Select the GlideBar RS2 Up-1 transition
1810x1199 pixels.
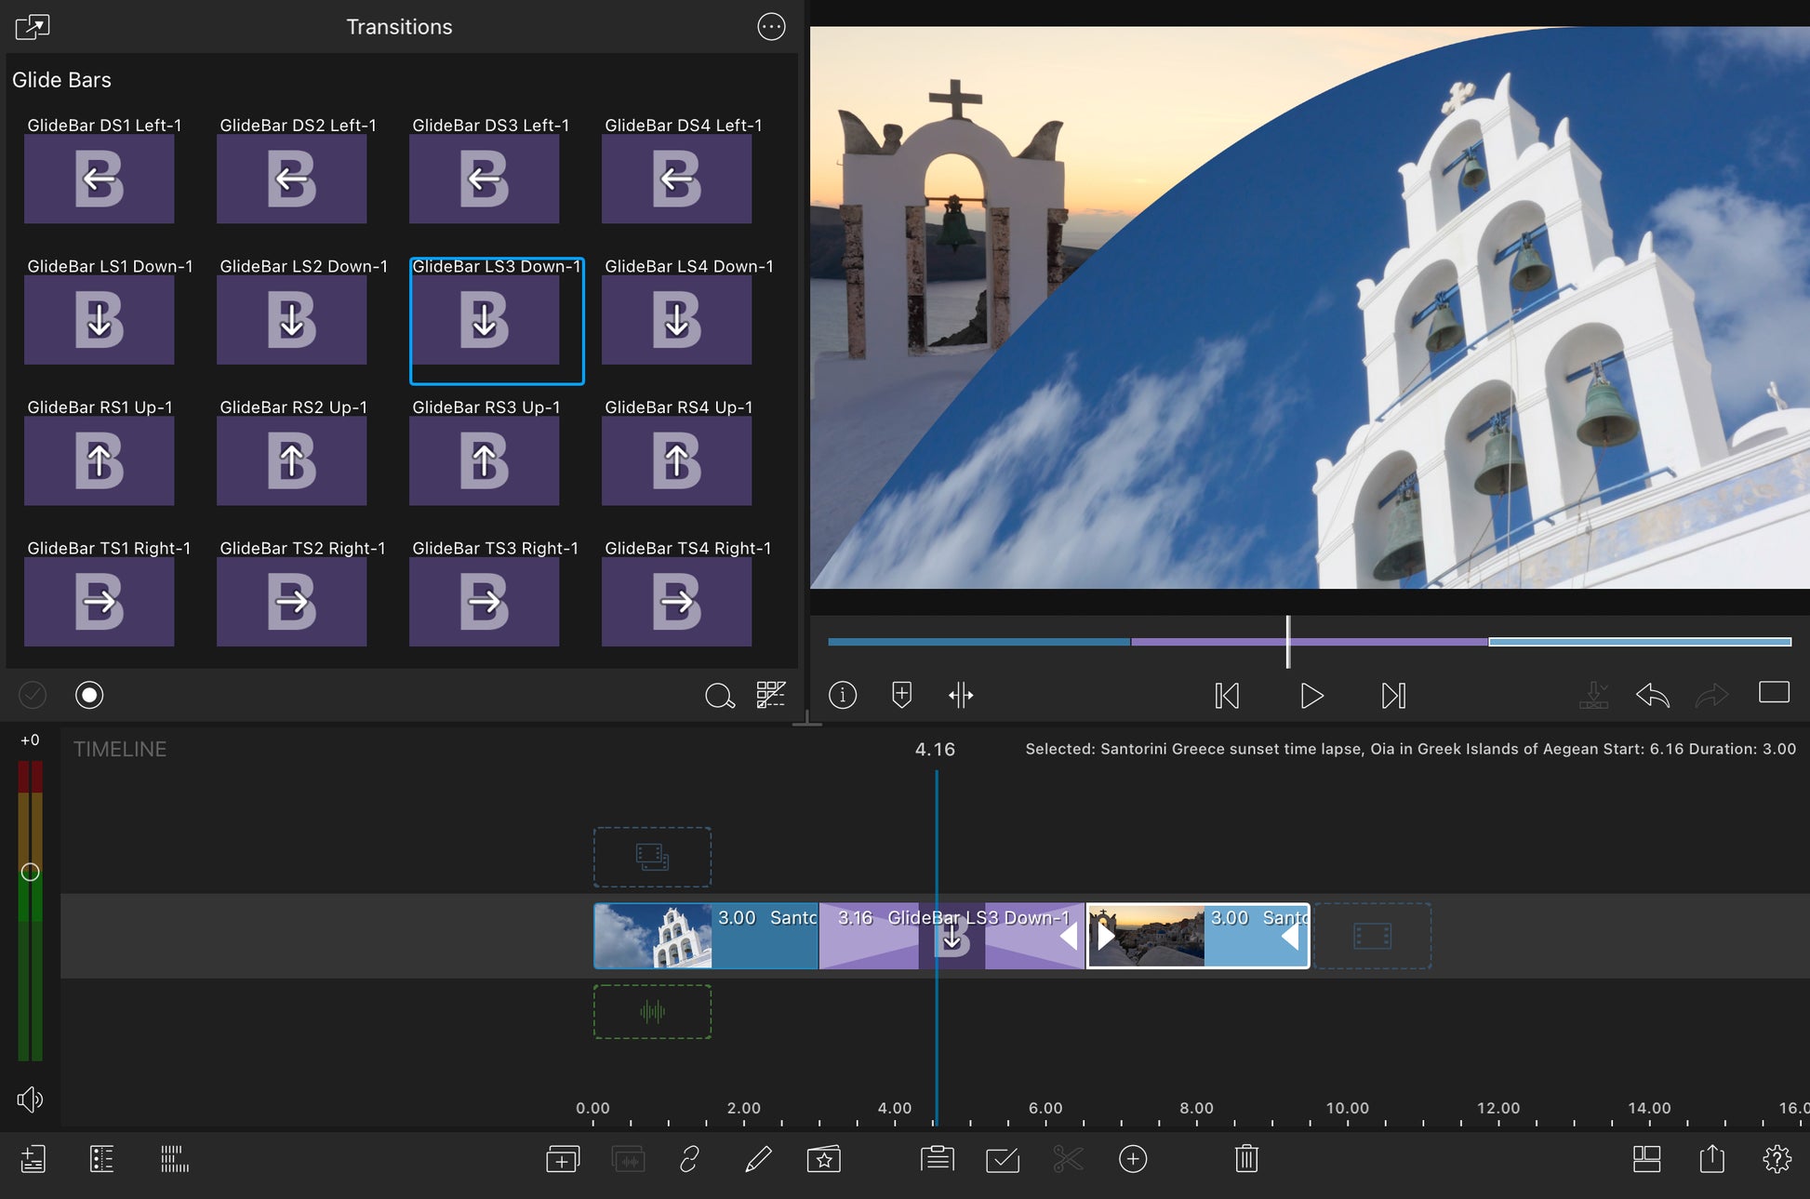pyautogui.click(x=292, y=460)
